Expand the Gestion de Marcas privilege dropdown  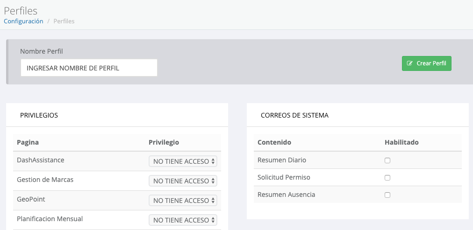183,181
